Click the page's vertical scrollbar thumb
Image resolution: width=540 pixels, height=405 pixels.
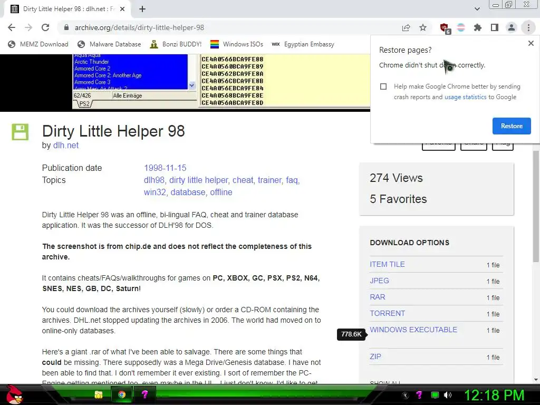536,206
